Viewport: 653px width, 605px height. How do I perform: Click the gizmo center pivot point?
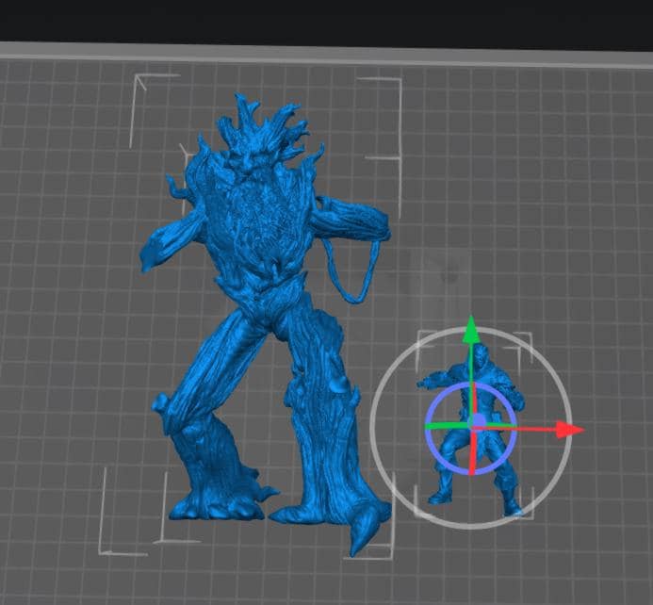click(477, 421)
